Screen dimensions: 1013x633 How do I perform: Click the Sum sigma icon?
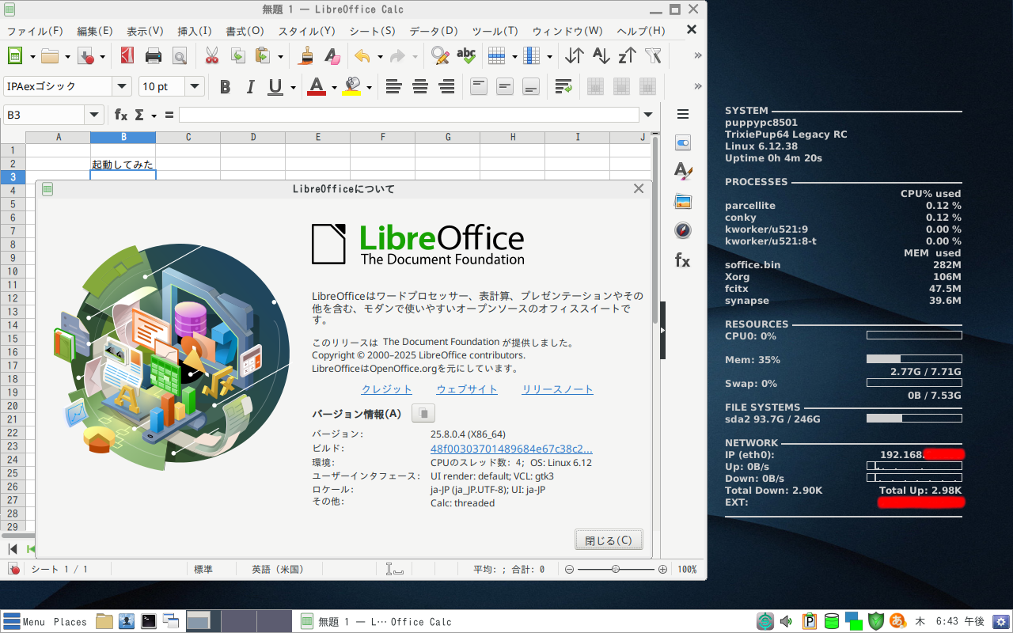140,115
